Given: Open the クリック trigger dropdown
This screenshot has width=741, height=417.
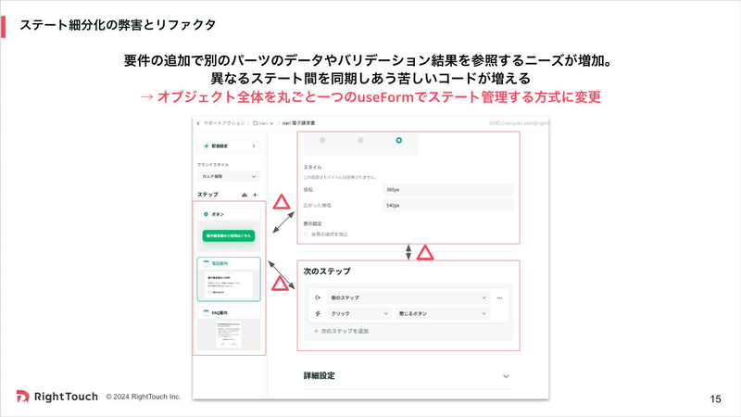Looking at the screenshot, I should pos(359,313).
